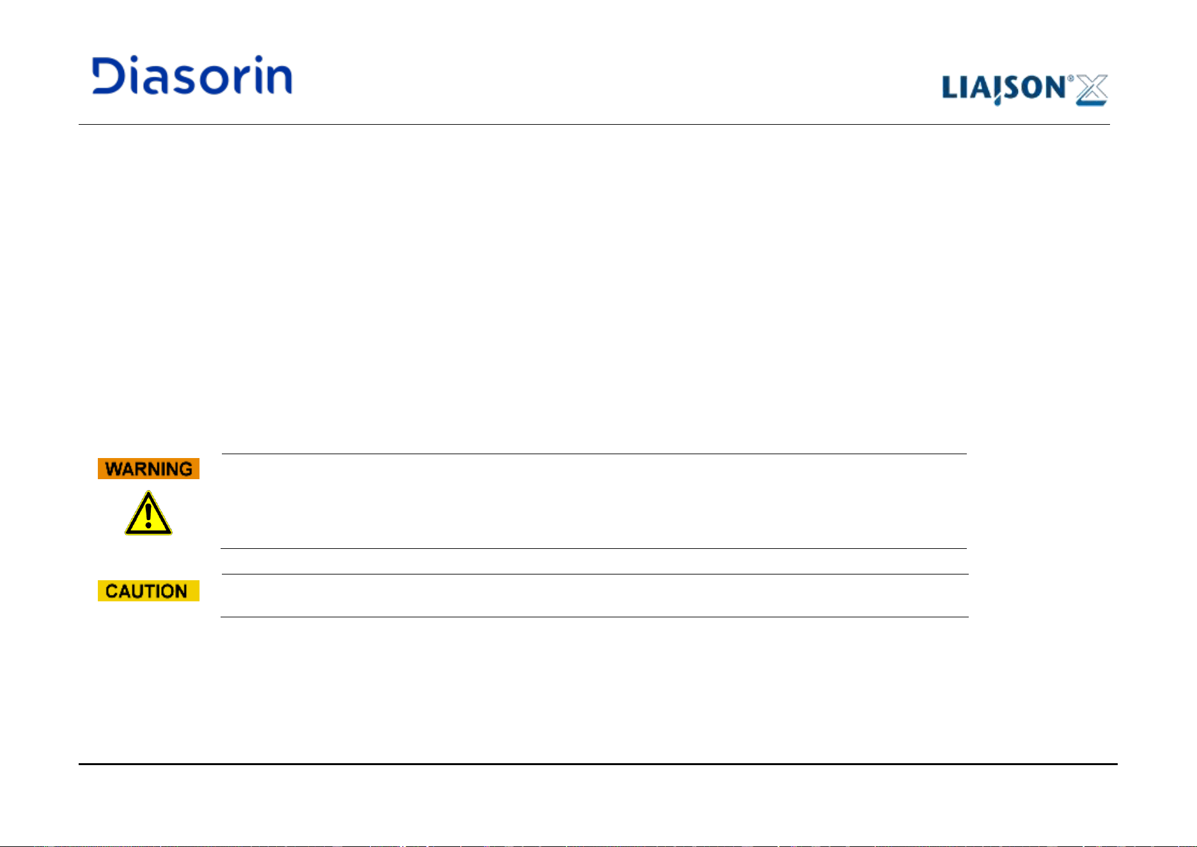Select the yellow CAUTION label

coord(148,591)
